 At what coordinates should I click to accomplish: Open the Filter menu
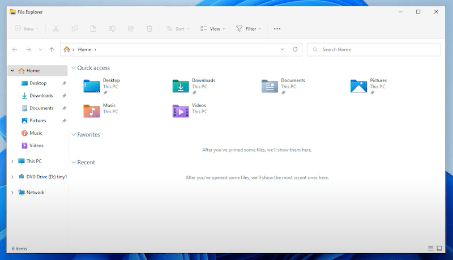click(x=248, y=28)
